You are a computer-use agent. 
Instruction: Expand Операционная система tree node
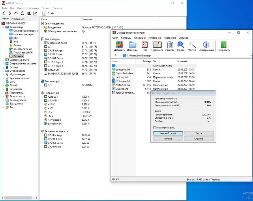coord(3,64)
